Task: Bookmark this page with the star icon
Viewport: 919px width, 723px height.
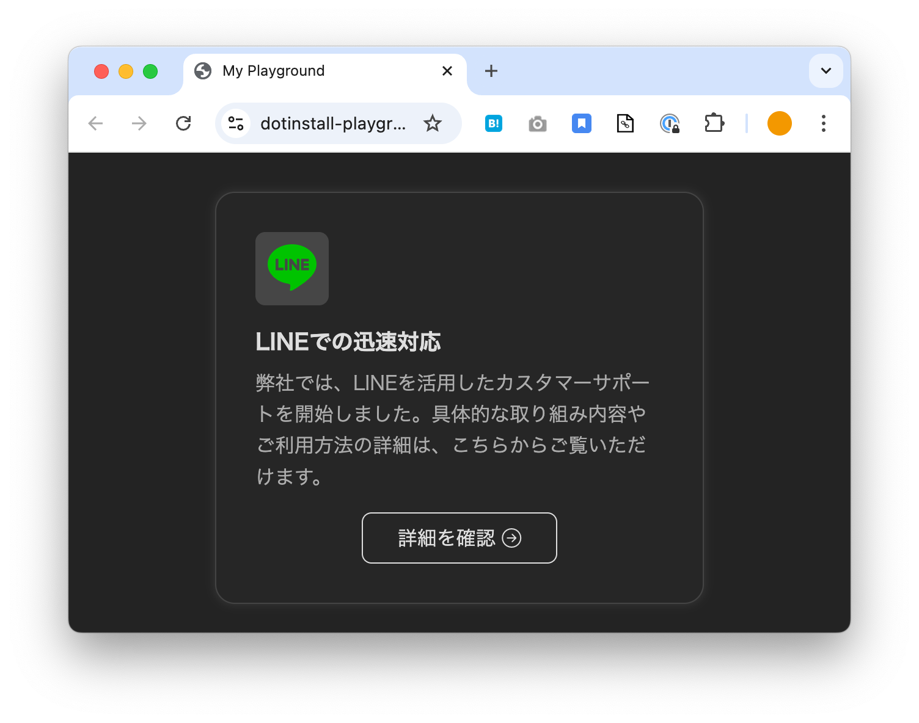Action: [x=433, y=123]
